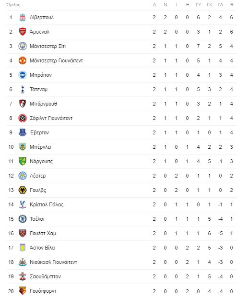Open the Νιούκασλ Γιουνάιτεντ team link
This screenshot has width=237, height=298.
point(53,262)
